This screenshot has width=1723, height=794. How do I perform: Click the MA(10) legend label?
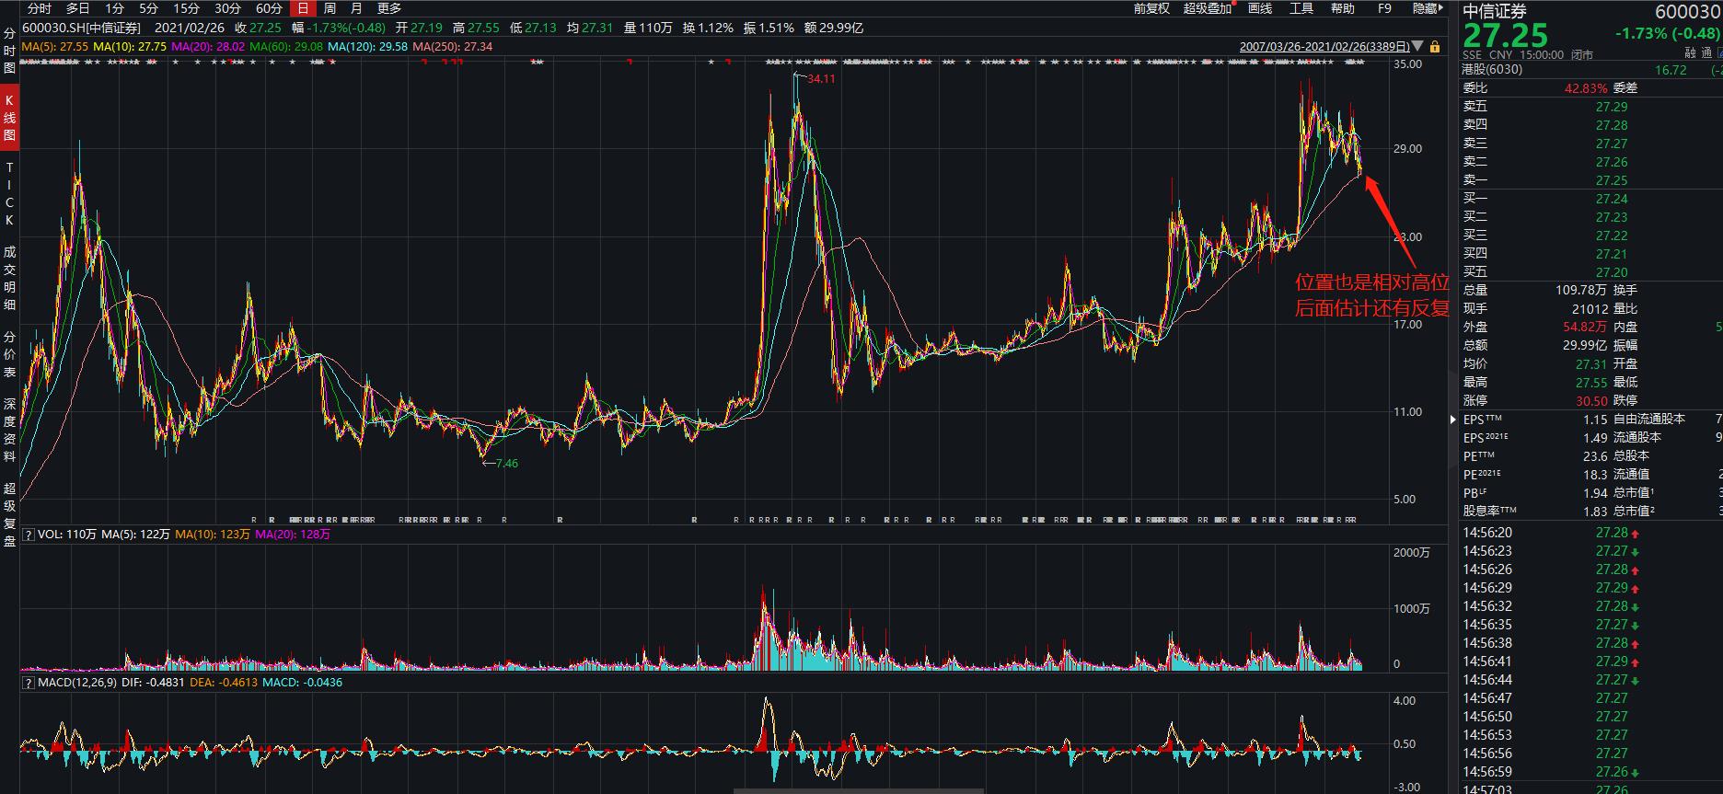coord(130,46)
